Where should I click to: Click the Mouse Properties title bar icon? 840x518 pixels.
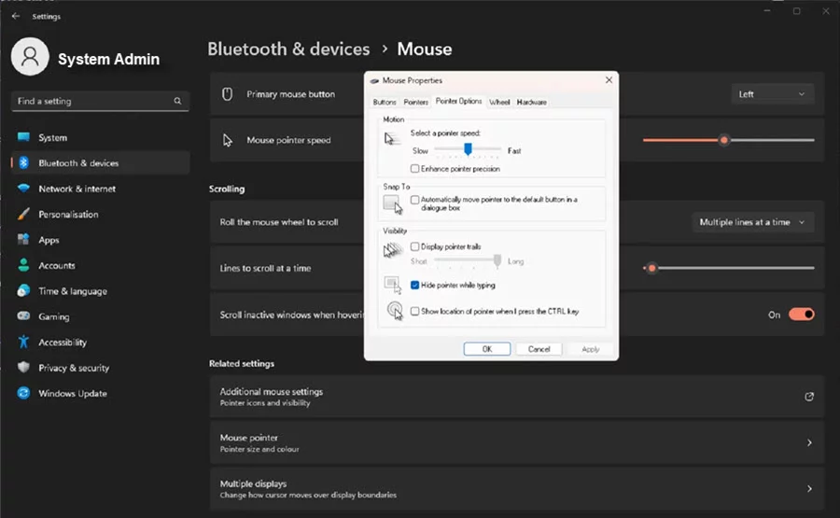(x=374, y=81)
